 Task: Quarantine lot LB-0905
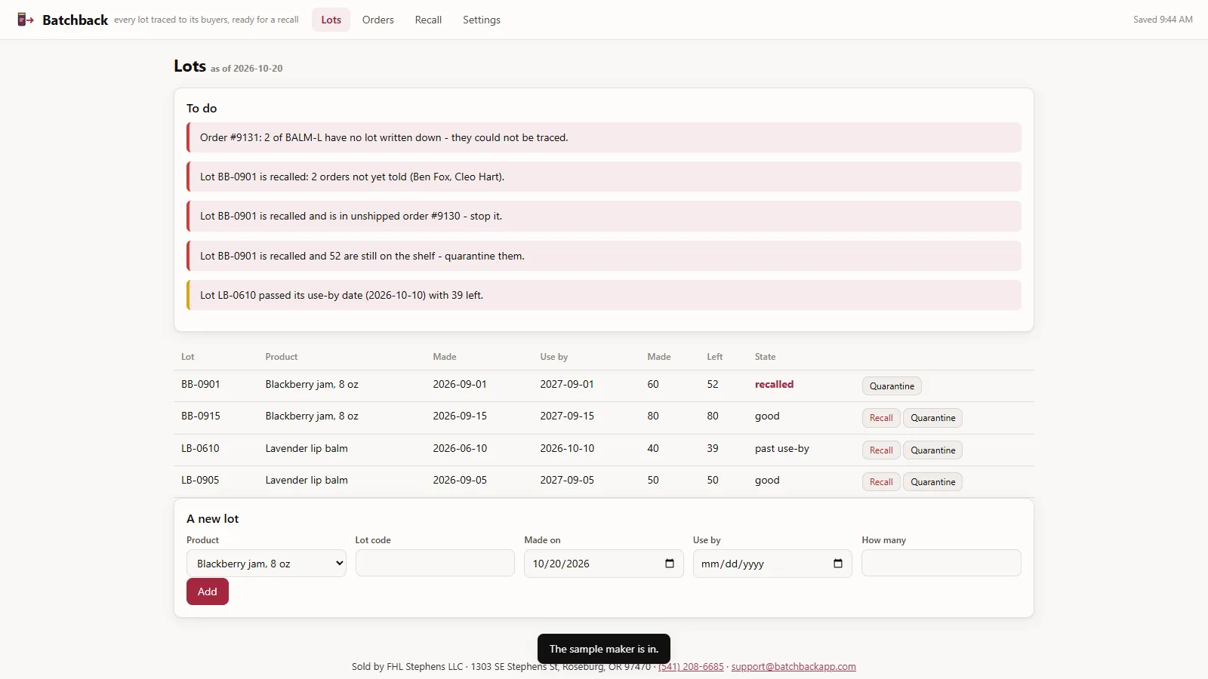[932, 482]
